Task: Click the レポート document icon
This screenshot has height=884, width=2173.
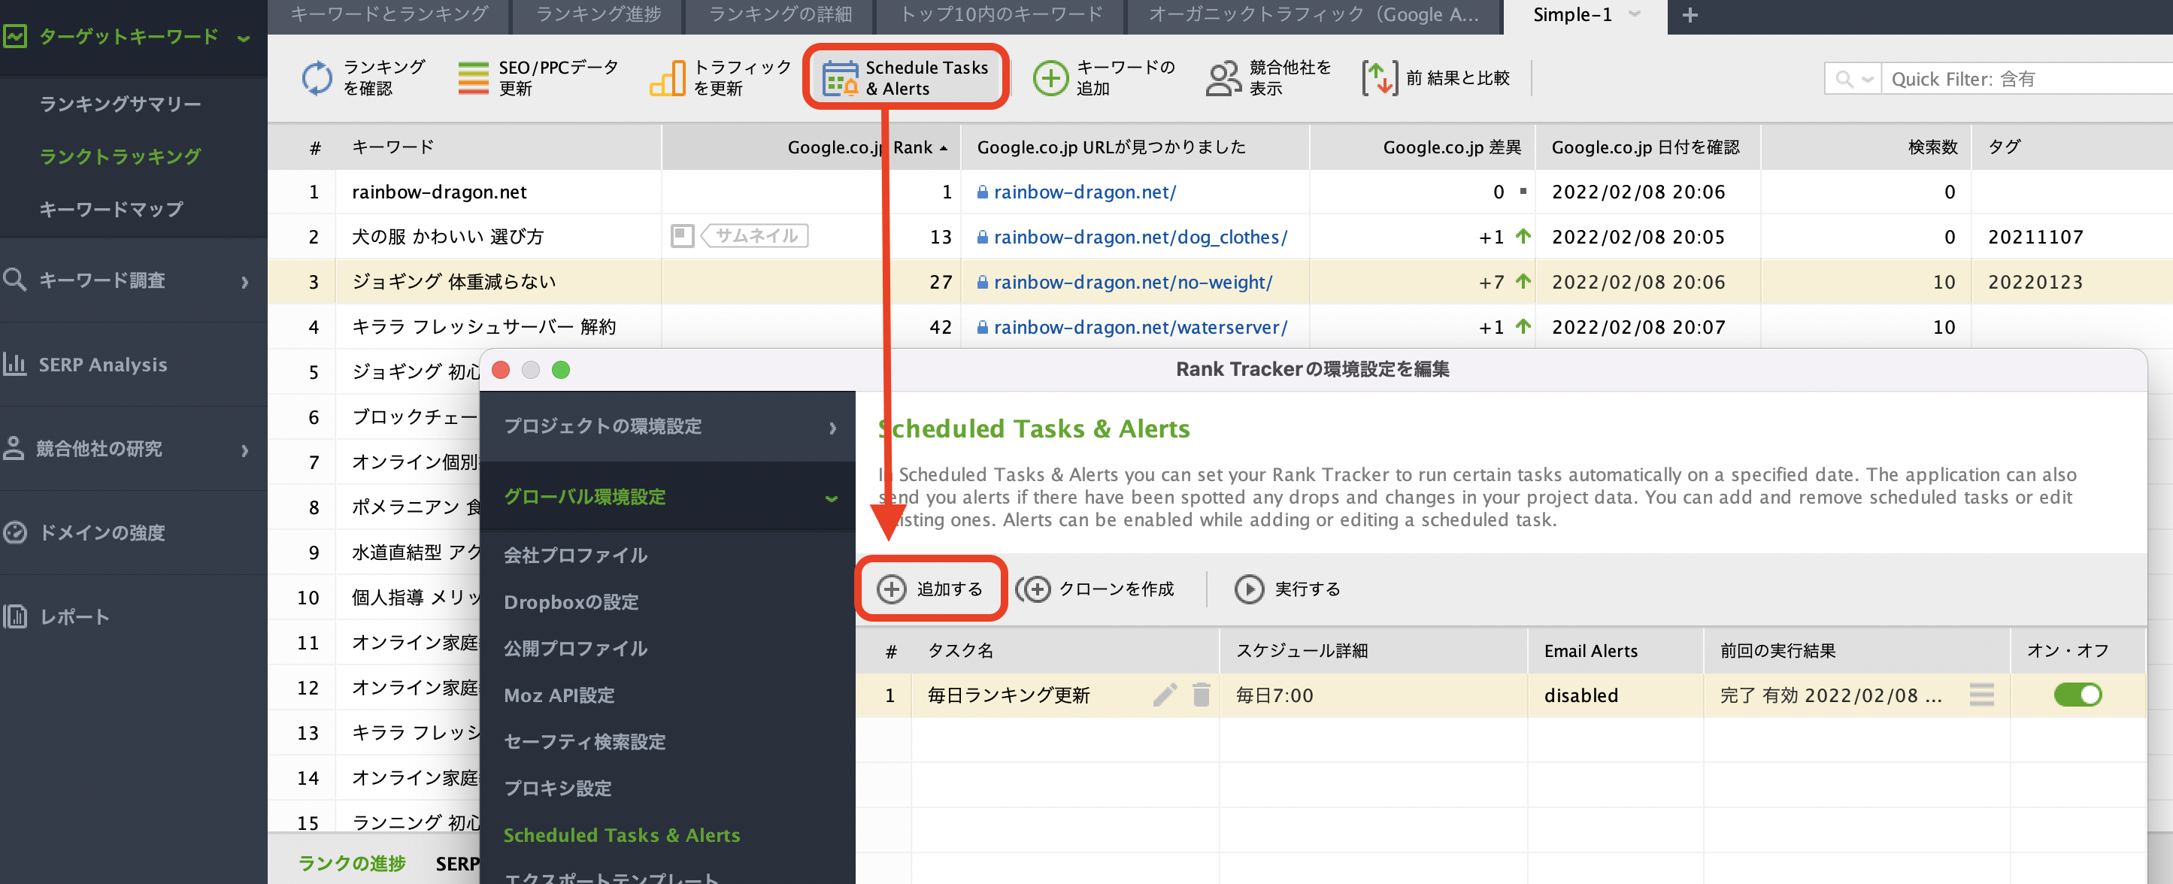Action: [x=15, y=617]
